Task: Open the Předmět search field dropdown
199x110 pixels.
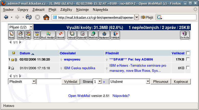Action: pyautogui.click(x=22, y=82)
